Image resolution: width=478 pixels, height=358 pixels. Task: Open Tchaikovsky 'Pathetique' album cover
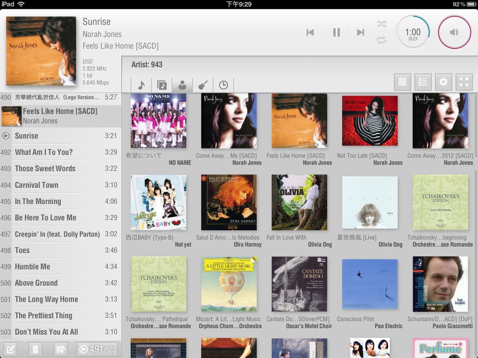159,284
